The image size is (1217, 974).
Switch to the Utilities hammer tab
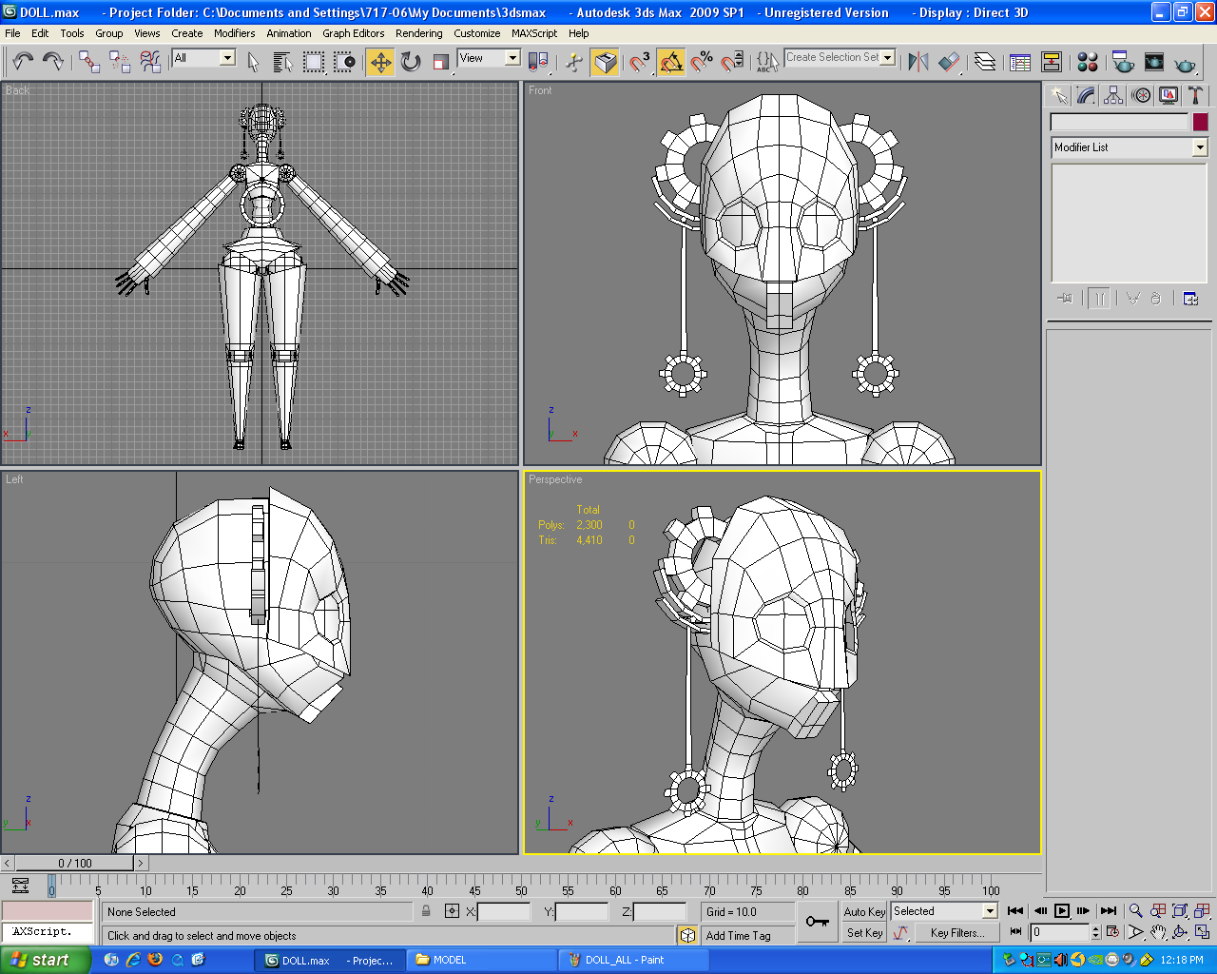coord(1195,95)
